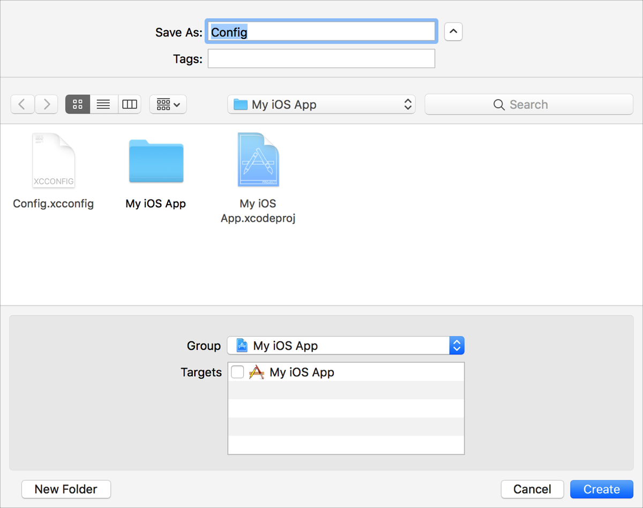Image resolution: width=643 pixels, height=508 pixels.
Task: Switch to icon view
Action: click(x=78, y=104)
